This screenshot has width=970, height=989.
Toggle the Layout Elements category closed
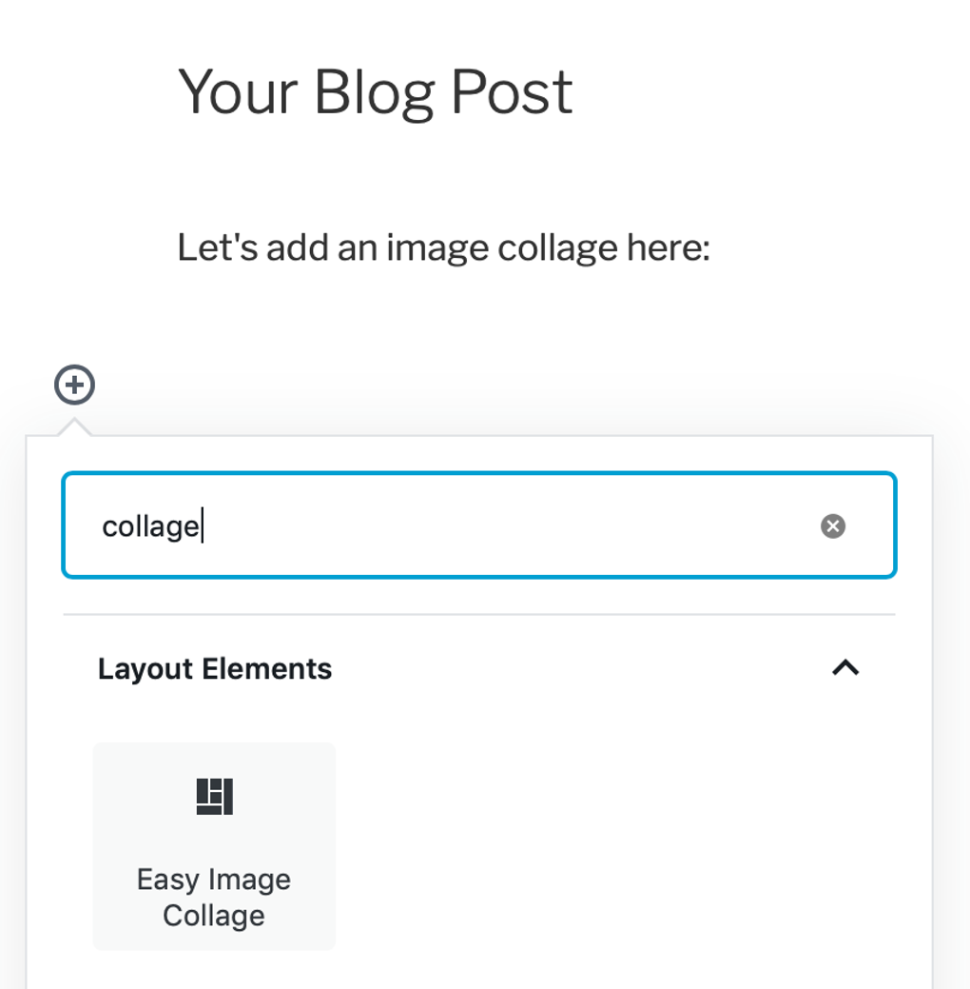pos(845,668)
